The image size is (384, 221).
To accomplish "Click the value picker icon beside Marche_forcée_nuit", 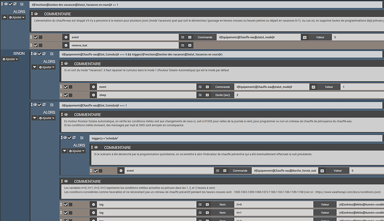I will (x=322, y=170).
